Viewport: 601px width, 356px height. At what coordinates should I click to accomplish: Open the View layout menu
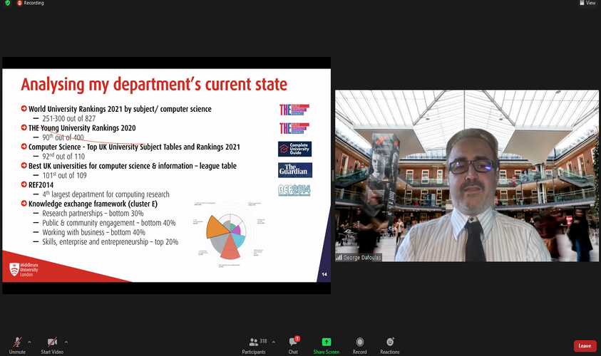(x=587, y=3)
